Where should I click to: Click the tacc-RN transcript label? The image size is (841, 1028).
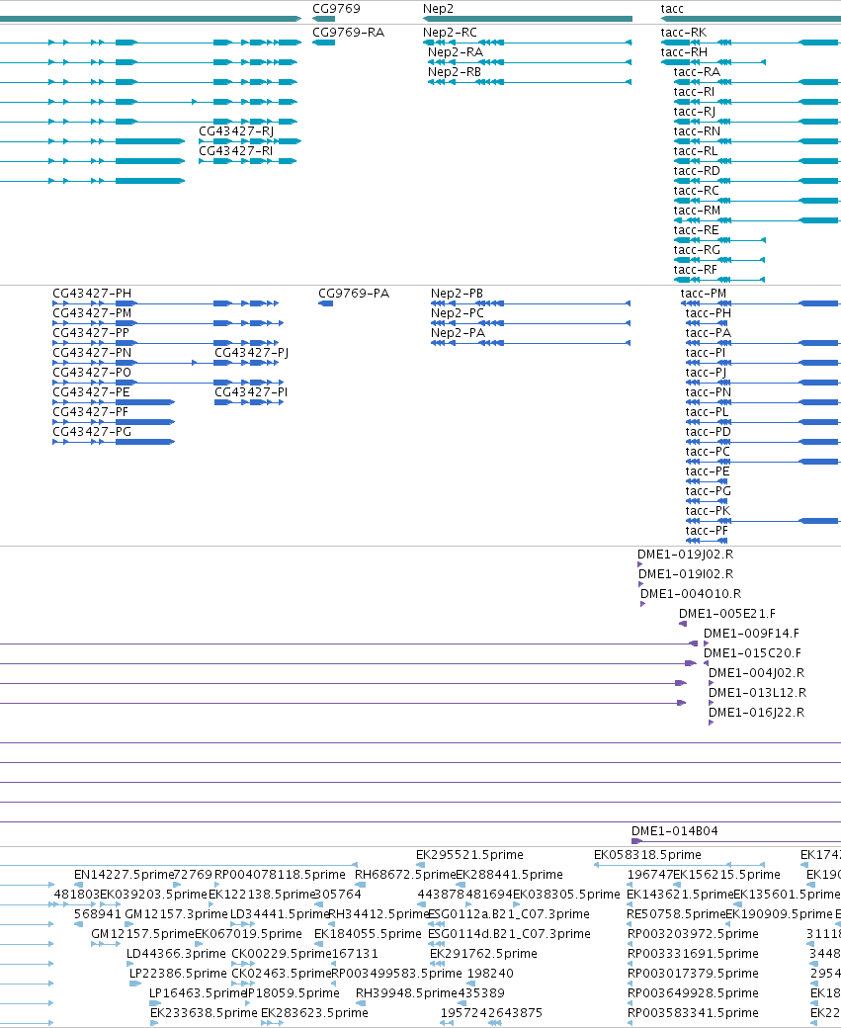pyautogui.click(x=697, y=131)
